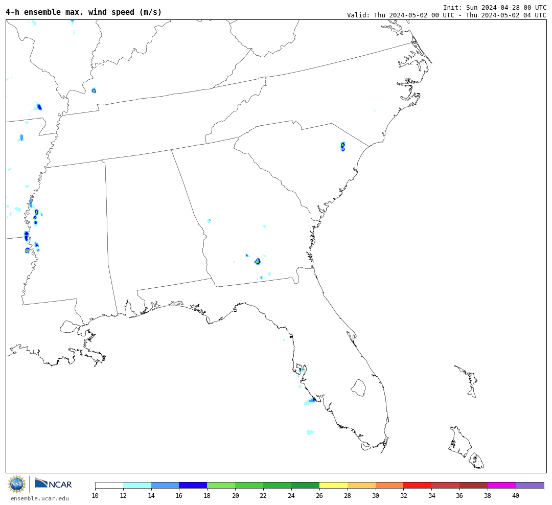Click the colorbar label 18

point(207,495)
